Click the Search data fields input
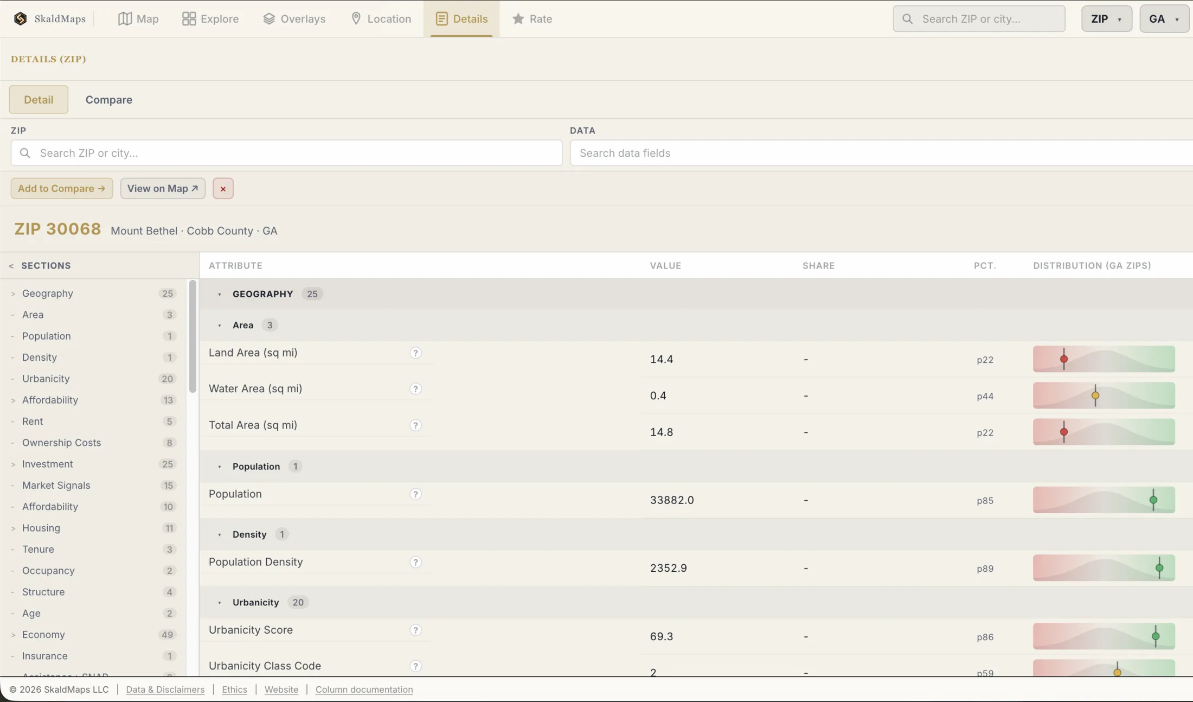 pos(881,153)
